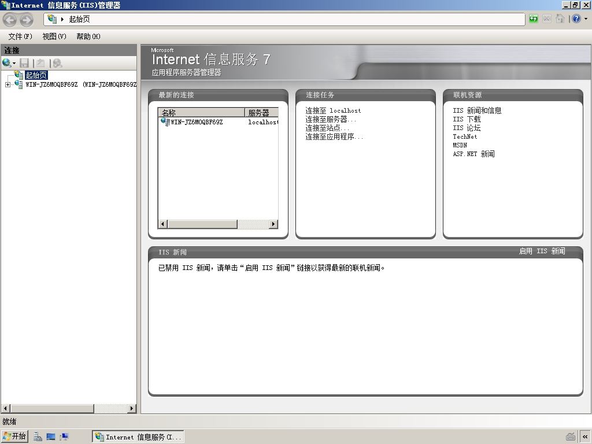Sort recent connections by 服务器 column

point(261,113)
